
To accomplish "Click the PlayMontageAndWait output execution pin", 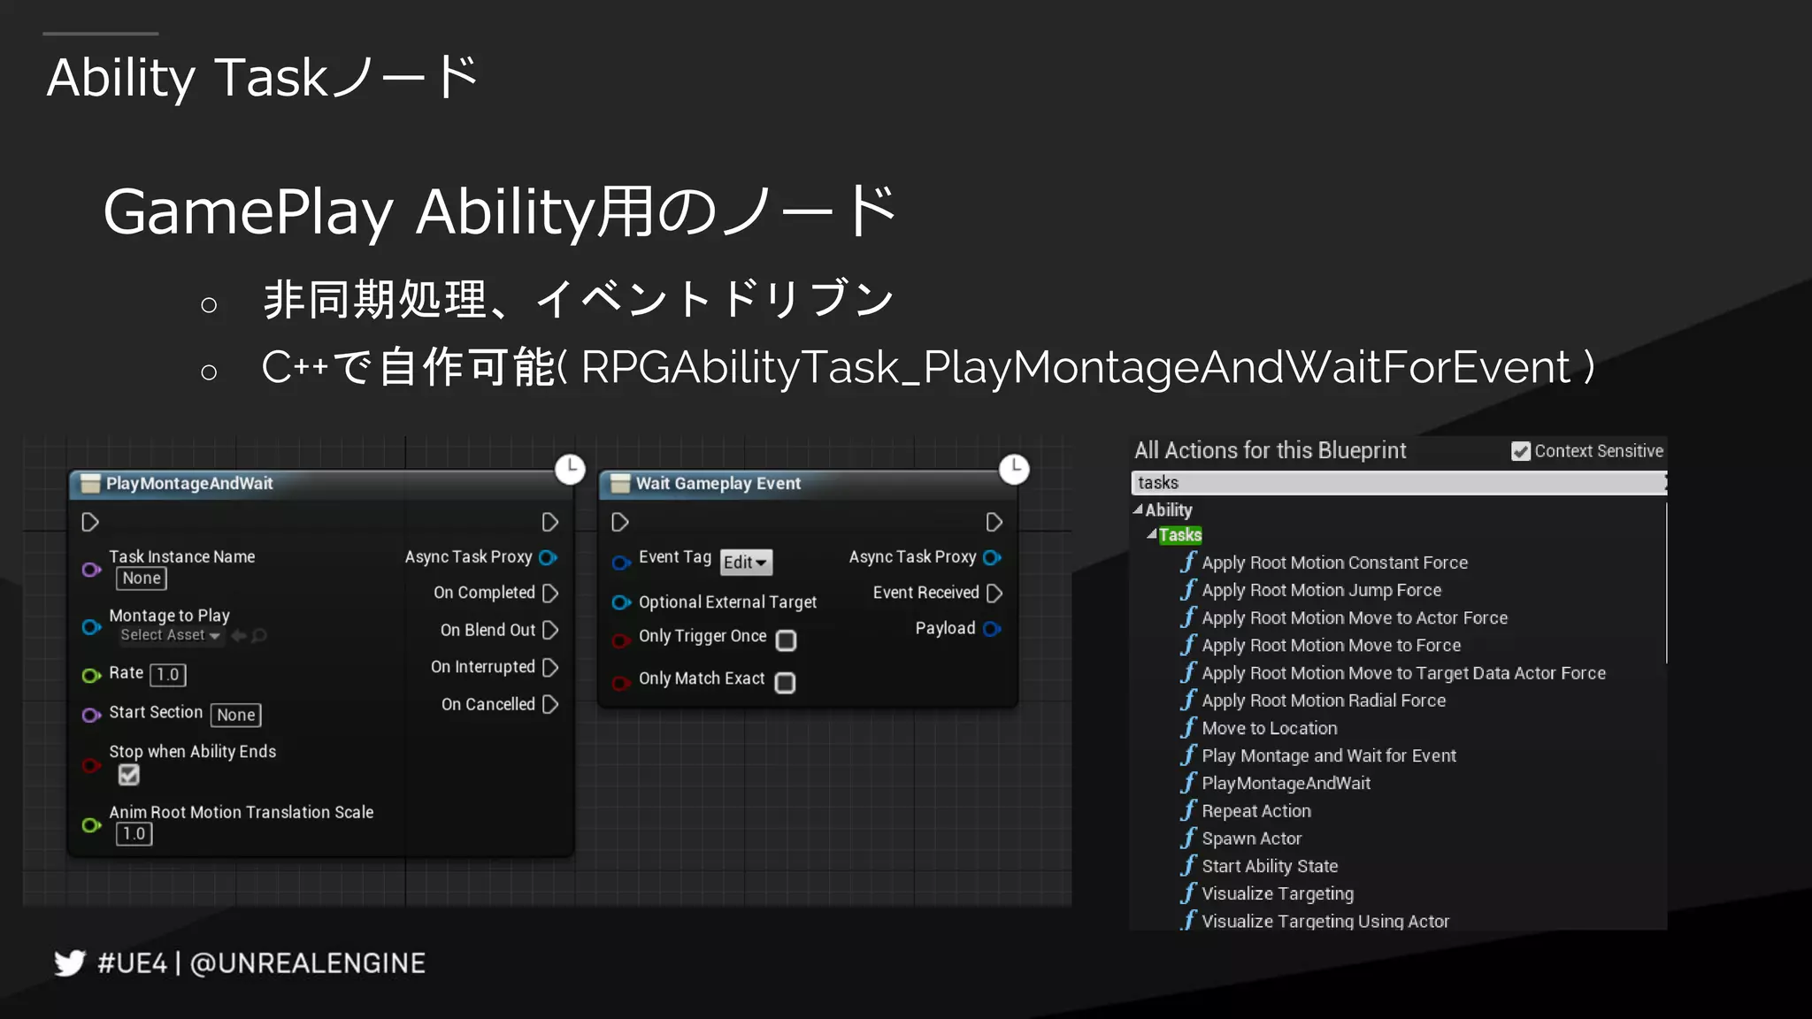I will click(x=549, y=522).
